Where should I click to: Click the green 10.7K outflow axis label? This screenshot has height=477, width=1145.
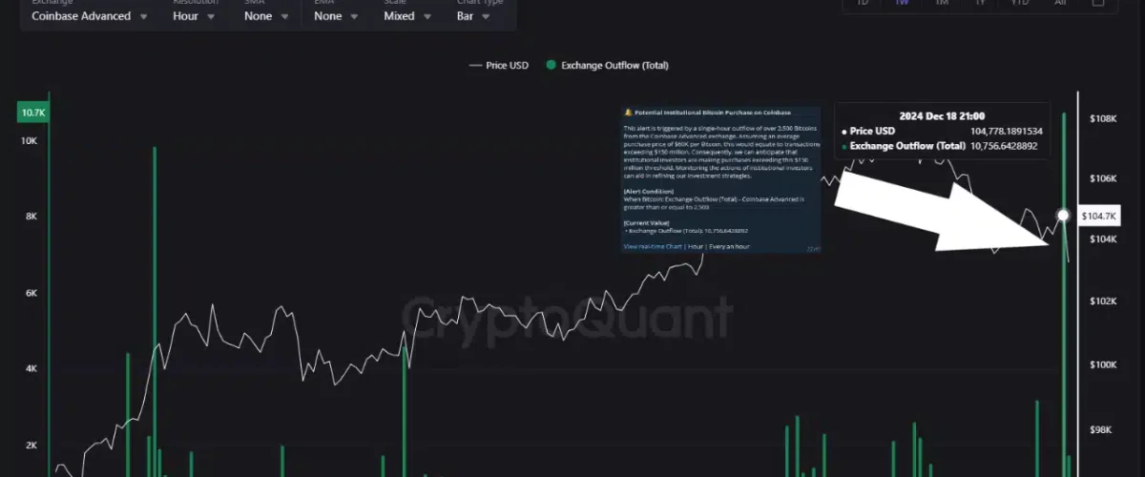tap(31, 114)
